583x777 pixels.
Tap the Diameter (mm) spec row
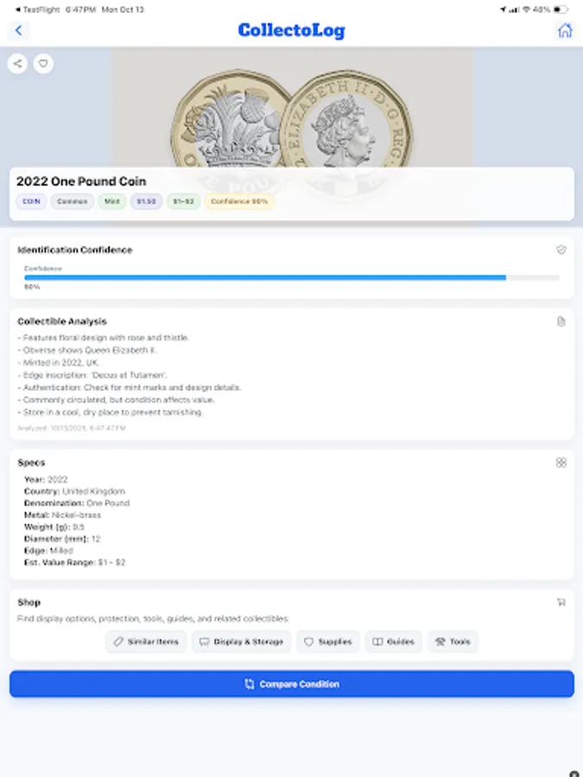pos(62,539)
